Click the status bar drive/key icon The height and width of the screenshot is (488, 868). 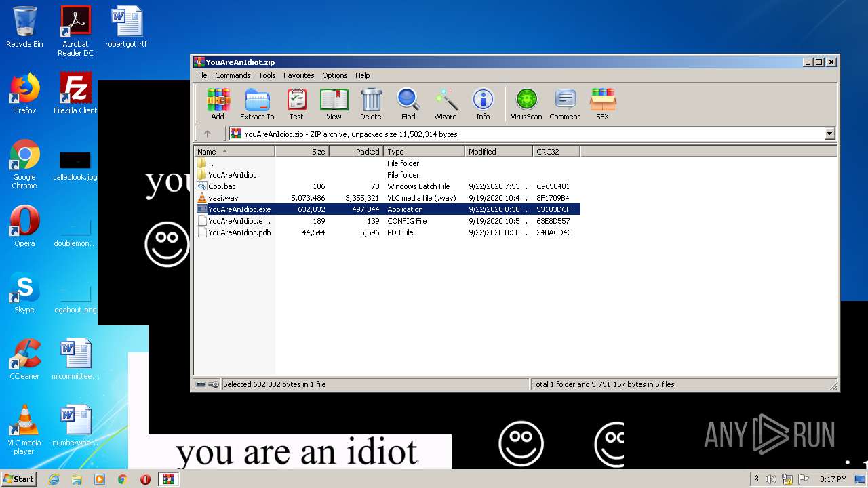click(x=207, y=384)
